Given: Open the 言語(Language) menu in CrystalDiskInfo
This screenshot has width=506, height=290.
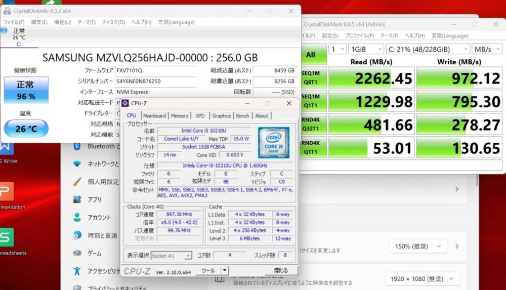Looking at the screenshot, I should 176,22.
